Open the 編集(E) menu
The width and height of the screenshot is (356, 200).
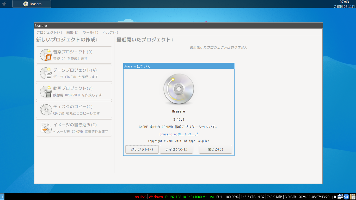click(x=72, y=32)
